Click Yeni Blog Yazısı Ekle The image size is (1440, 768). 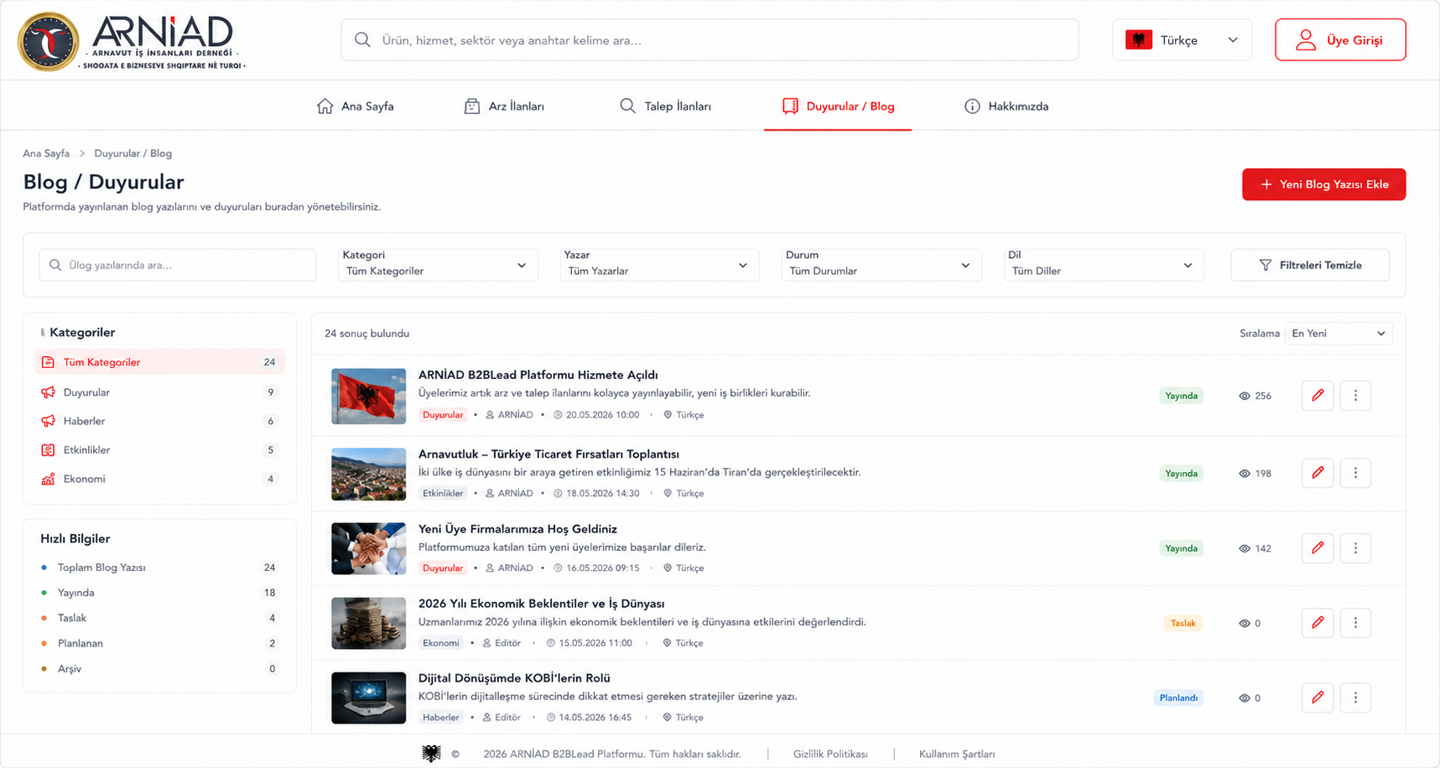[1323, 184]
